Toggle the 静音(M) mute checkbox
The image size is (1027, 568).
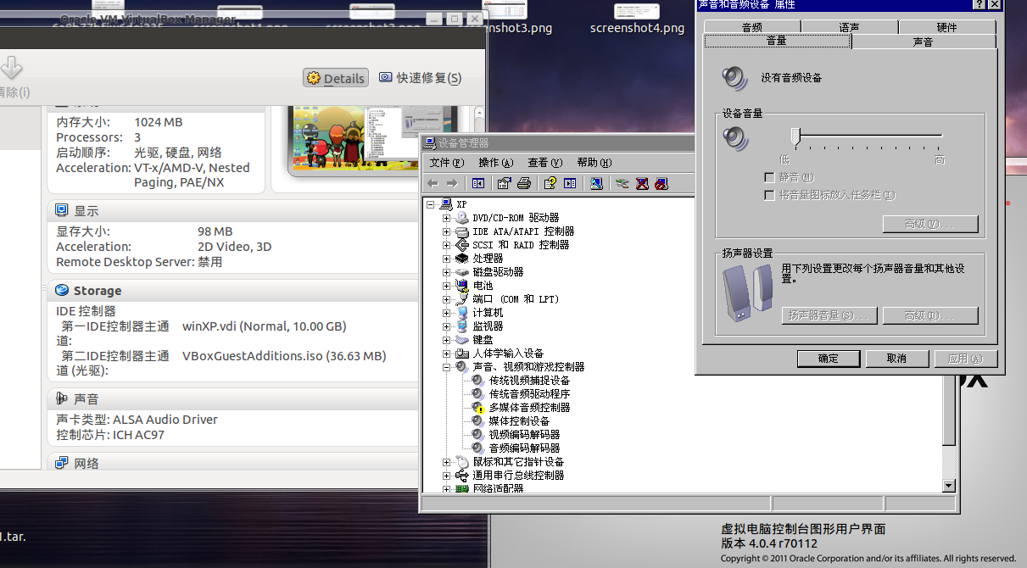click(770, 178)
